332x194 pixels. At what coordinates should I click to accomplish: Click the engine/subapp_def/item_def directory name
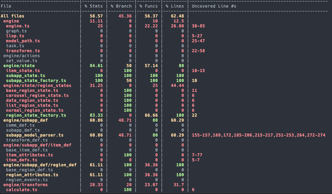[37, 145]
